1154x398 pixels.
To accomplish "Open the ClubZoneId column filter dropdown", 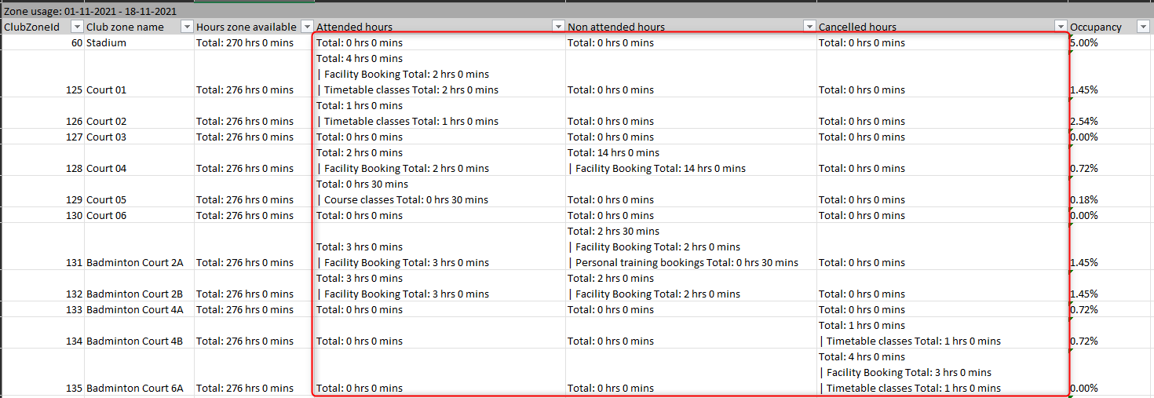I will 77,27.
